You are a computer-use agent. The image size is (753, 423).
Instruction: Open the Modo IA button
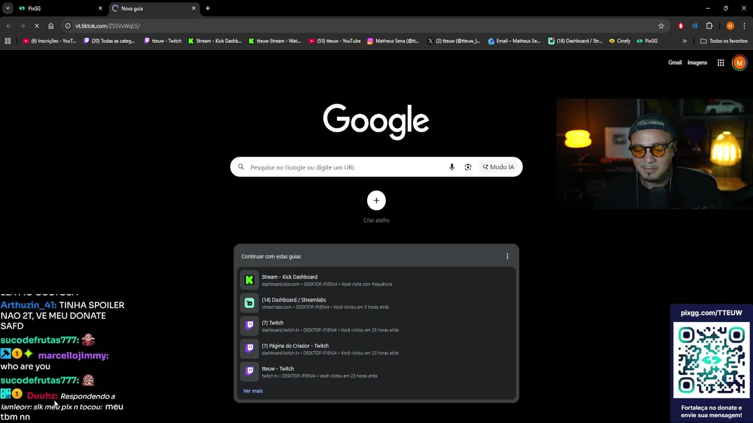[x=498, y=167]
